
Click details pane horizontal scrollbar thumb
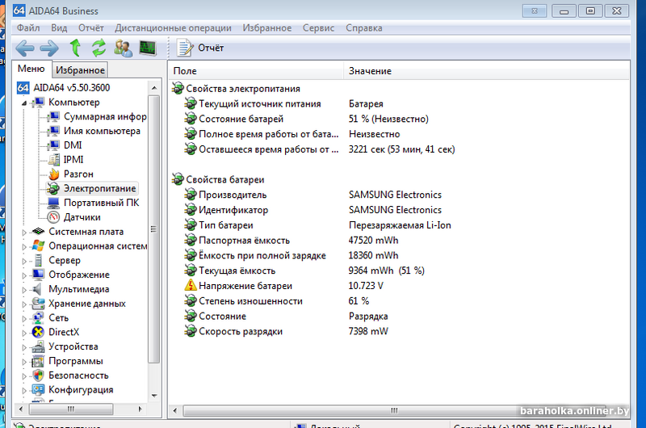pyautogui.click(x=394, y=410)
